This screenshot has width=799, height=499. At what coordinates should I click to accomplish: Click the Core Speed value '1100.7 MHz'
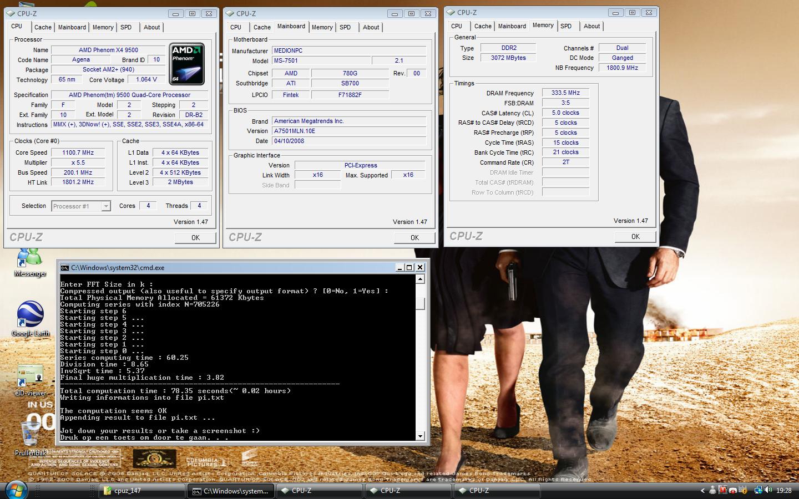(78, 152)
